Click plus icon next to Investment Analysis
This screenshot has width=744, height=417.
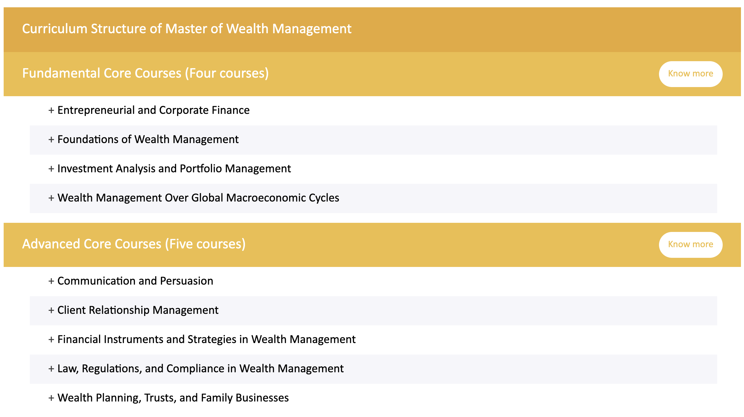point(51,169)
